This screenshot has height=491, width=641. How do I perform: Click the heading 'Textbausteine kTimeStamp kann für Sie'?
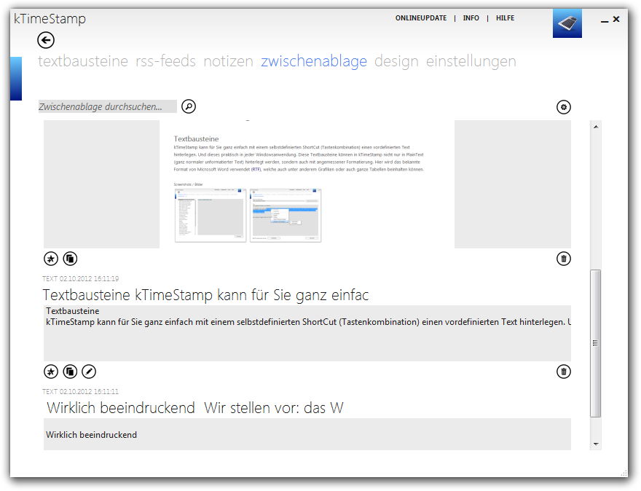coord(205,295)
